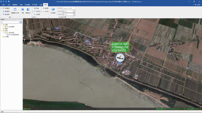Increase the first stereo parameter spinner value

coord(74,11)
